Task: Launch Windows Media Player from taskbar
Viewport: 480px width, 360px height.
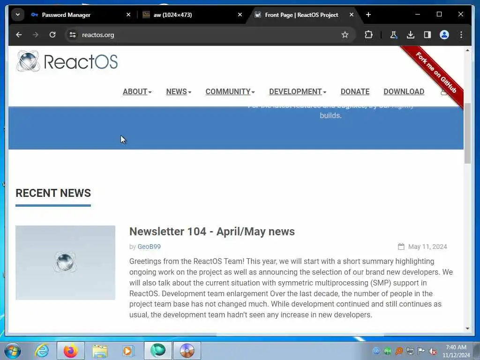Action: coord(128,351)
